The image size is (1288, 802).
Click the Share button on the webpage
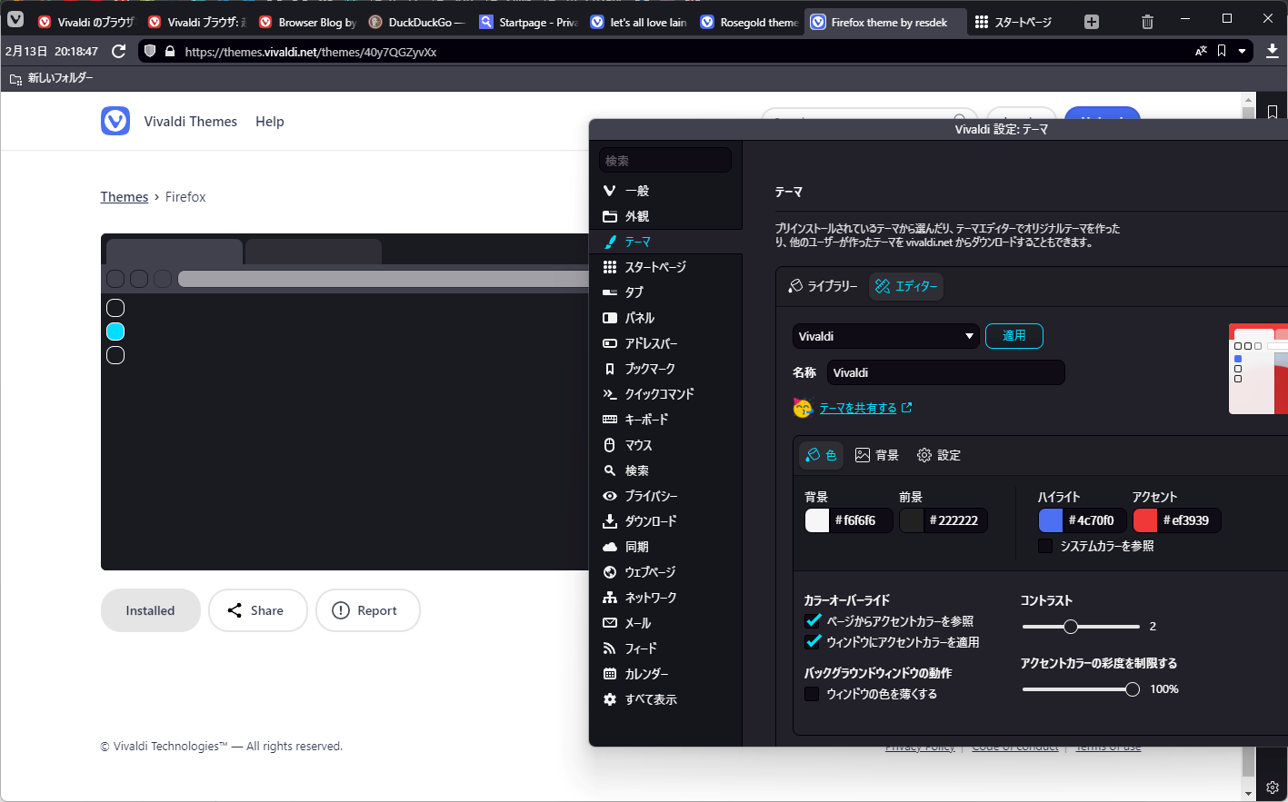[258, 610]
